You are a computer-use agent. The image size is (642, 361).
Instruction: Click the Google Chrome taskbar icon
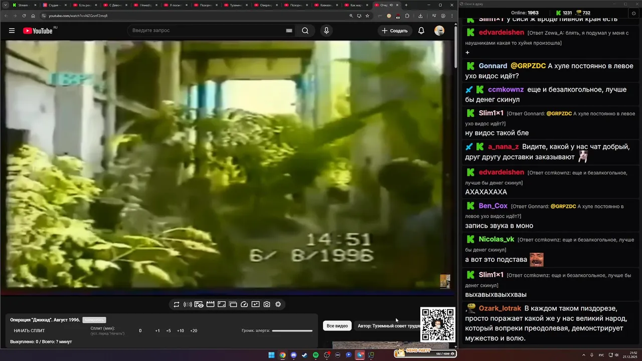[x=282, y=355]
